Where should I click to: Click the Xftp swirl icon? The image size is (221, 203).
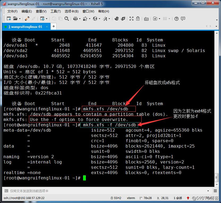[117, 19]
